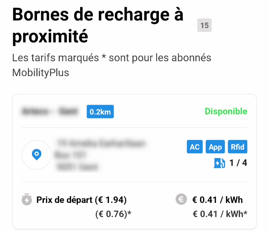The image size is (269, 234).
Task: Select the Rfid payment badge
Action: (238, 147)
